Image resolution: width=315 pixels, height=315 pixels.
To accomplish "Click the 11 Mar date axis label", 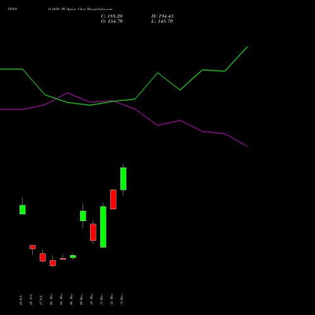I will (101, 300).
